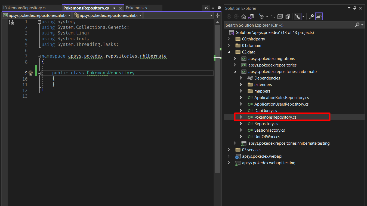Collapse the 02.data folder
367x206 pixels.
(x=229, y=52)
